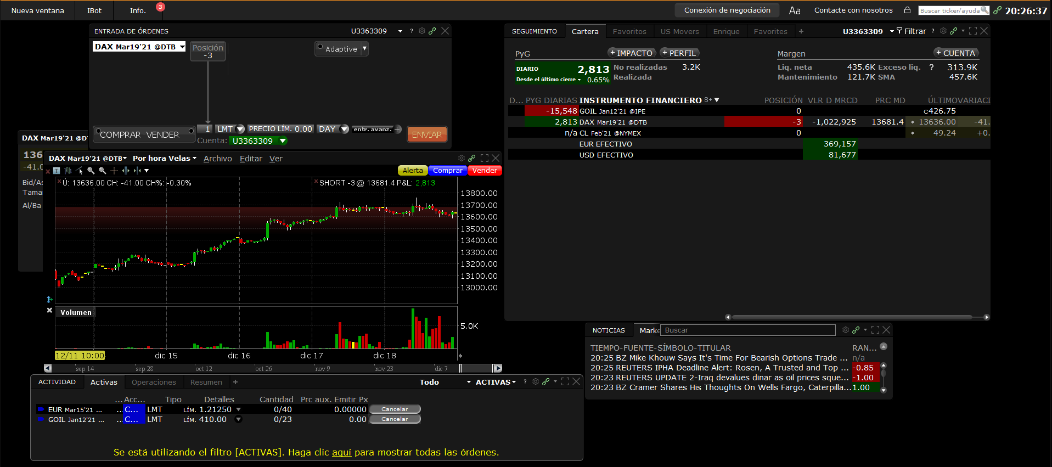Cancel the EUR Mar15'21 order
Screen dimensions: 1052x467
395,409
